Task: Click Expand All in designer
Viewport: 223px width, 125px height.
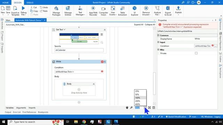Action: 139,25
